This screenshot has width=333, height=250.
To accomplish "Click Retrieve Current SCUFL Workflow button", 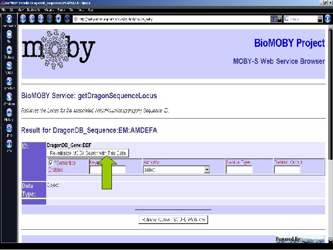I will [173, 219].
